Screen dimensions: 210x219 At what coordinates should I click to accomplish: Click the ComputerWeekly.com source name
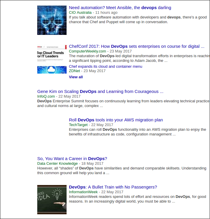pyautogui.click(x=87, y=51)
